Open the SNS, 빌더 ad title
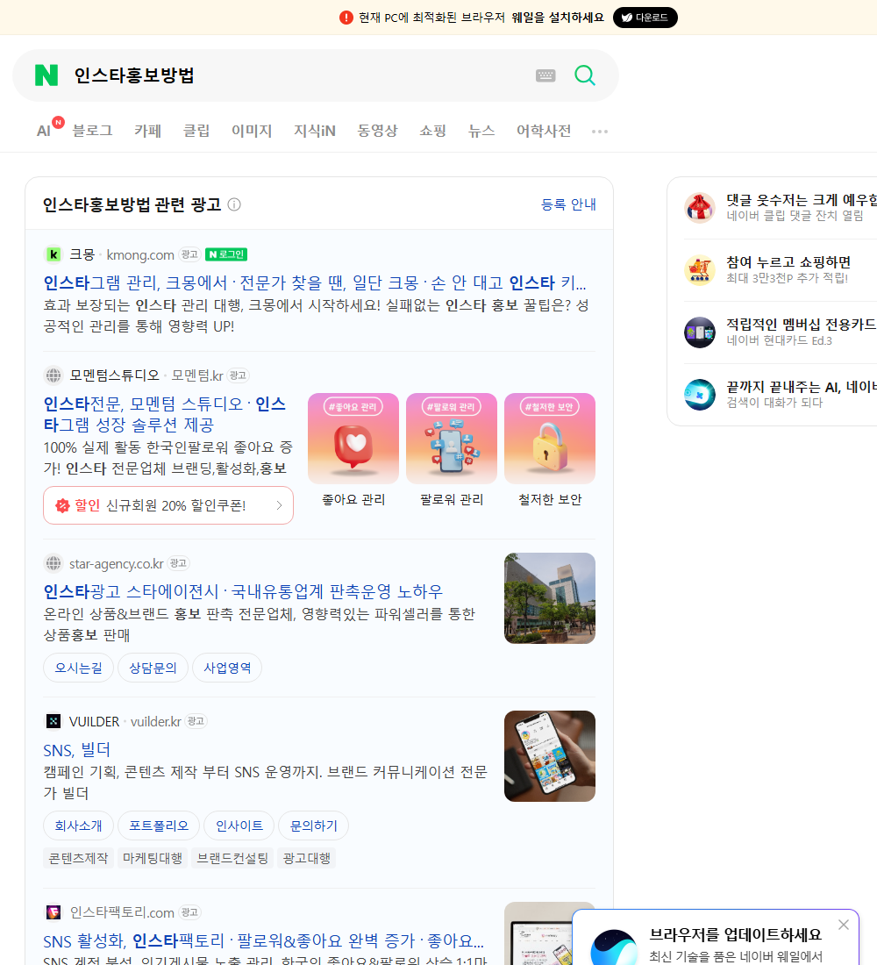The image size is (877, 965). [77, 749]
